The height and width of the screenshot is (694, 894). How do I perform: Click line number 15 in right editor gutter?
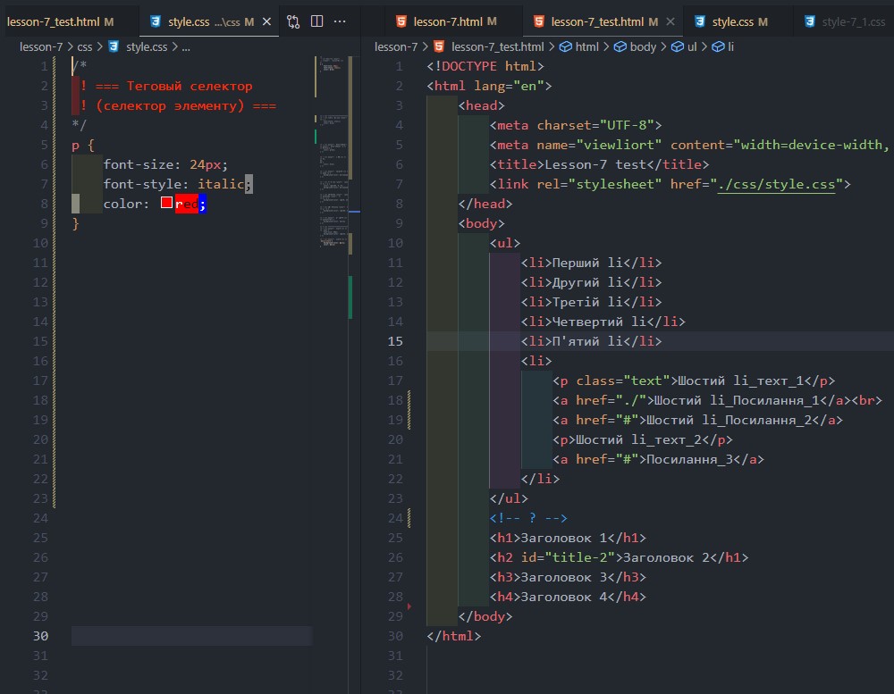click(x=395, y=341)
